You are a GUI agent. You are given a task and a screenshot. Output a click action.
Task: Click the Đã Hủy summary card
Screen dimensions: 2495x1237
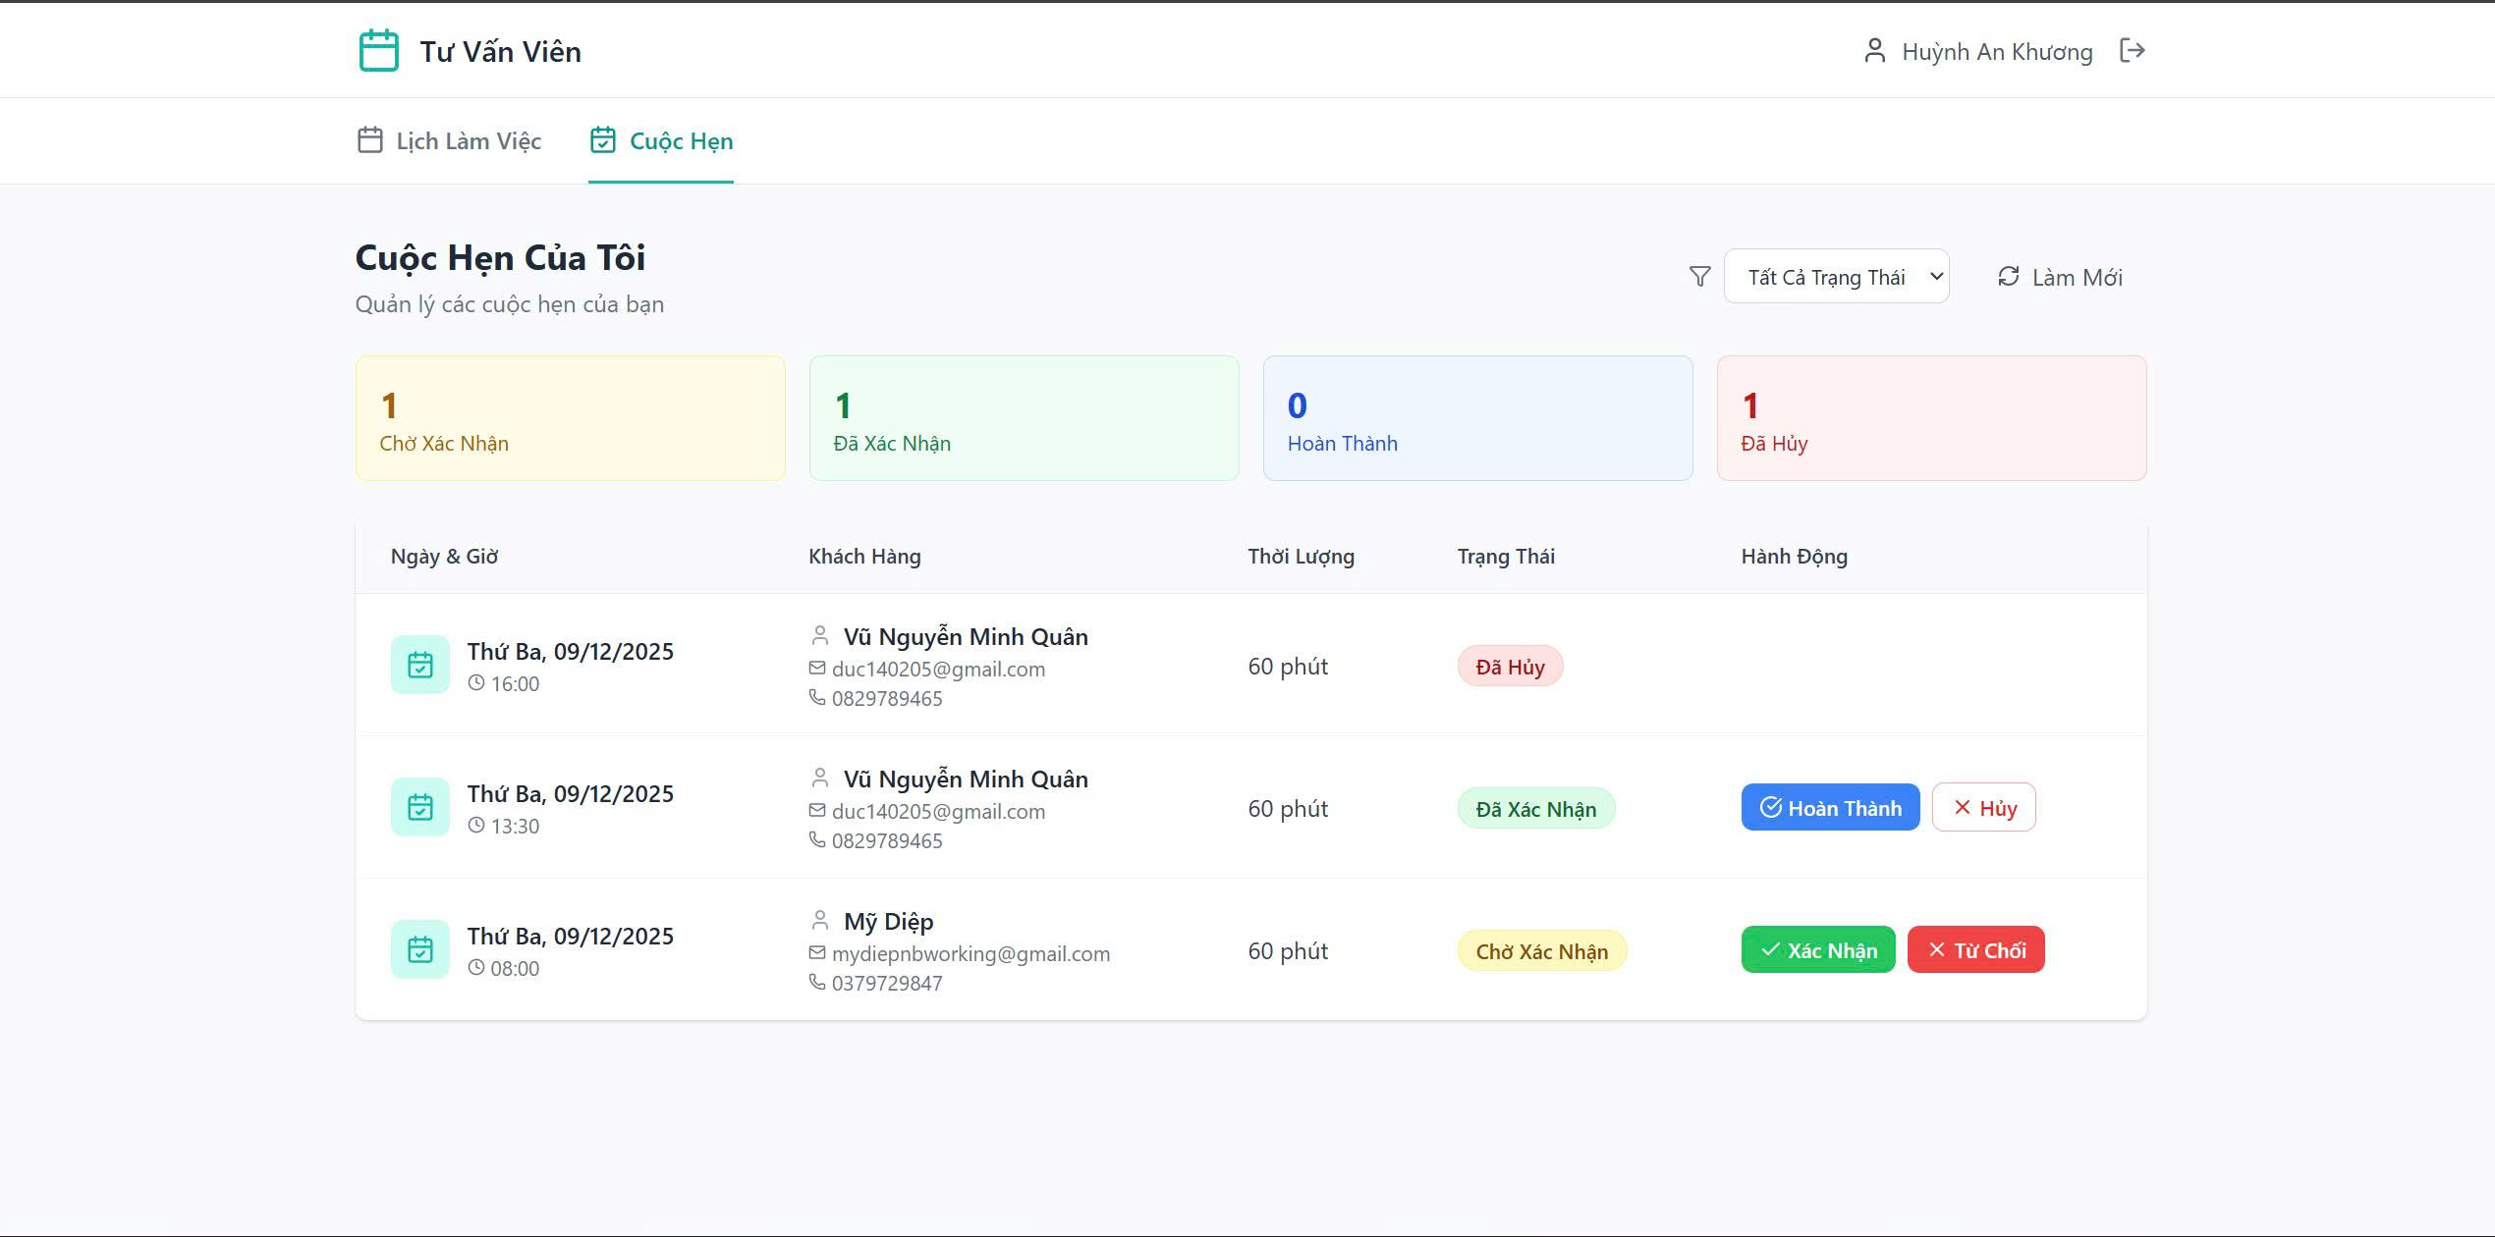pos(1930,418)
